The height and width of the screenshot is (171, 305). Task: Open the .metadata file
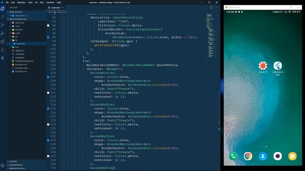click(20, 54)
